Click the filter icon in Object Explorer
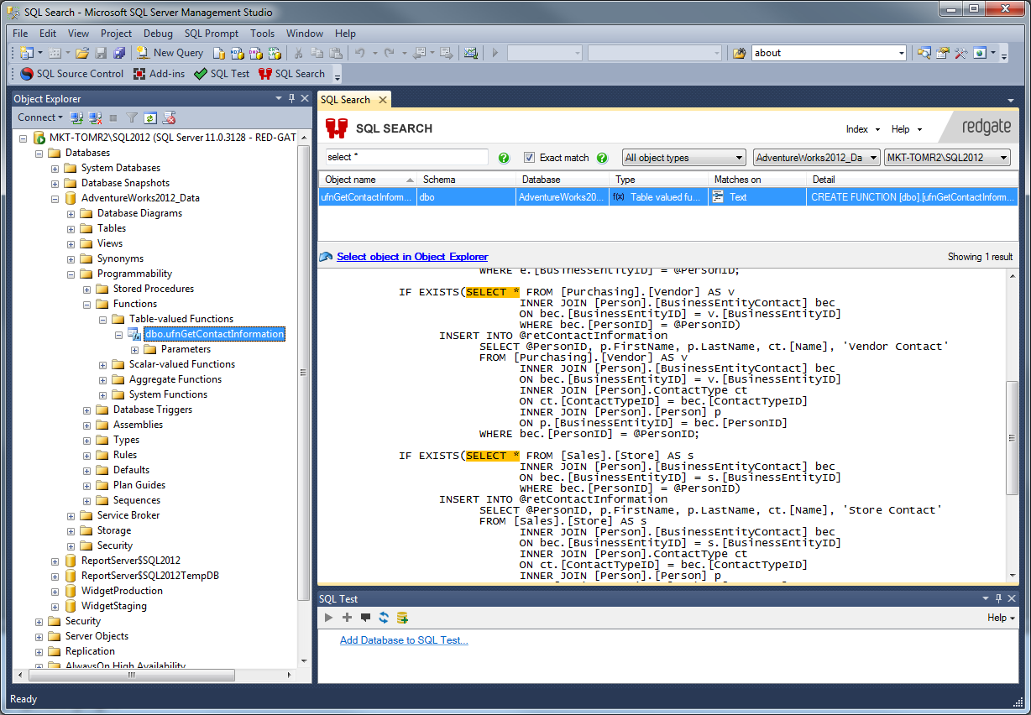Image resolution: width=1031 pixels, height=715 pixels. (x=132, y=118)
